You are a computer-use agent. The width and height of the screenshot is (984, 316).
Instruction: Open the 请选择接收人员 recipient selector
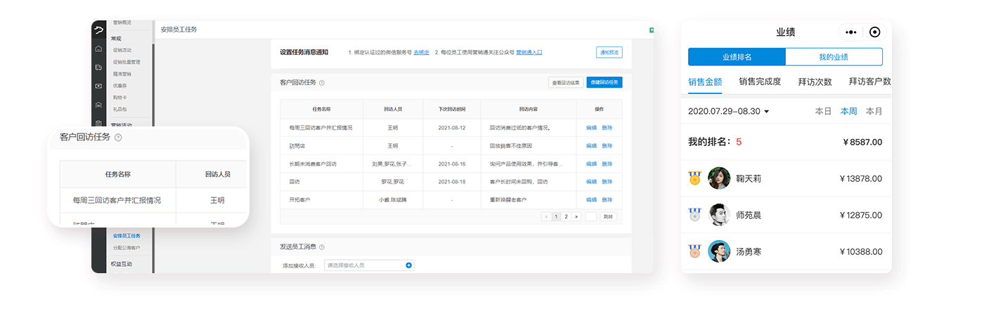click(365, 265)
